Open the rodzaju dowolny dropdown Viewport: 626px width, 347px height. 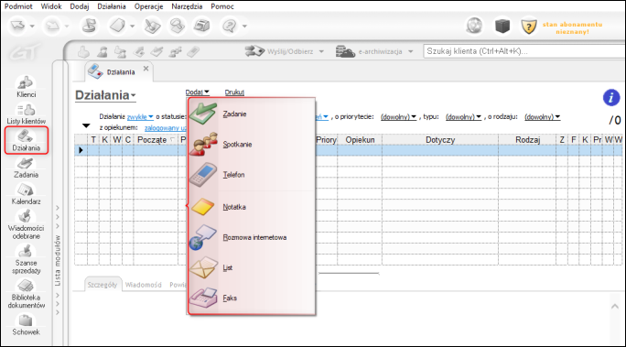(543, 117)
